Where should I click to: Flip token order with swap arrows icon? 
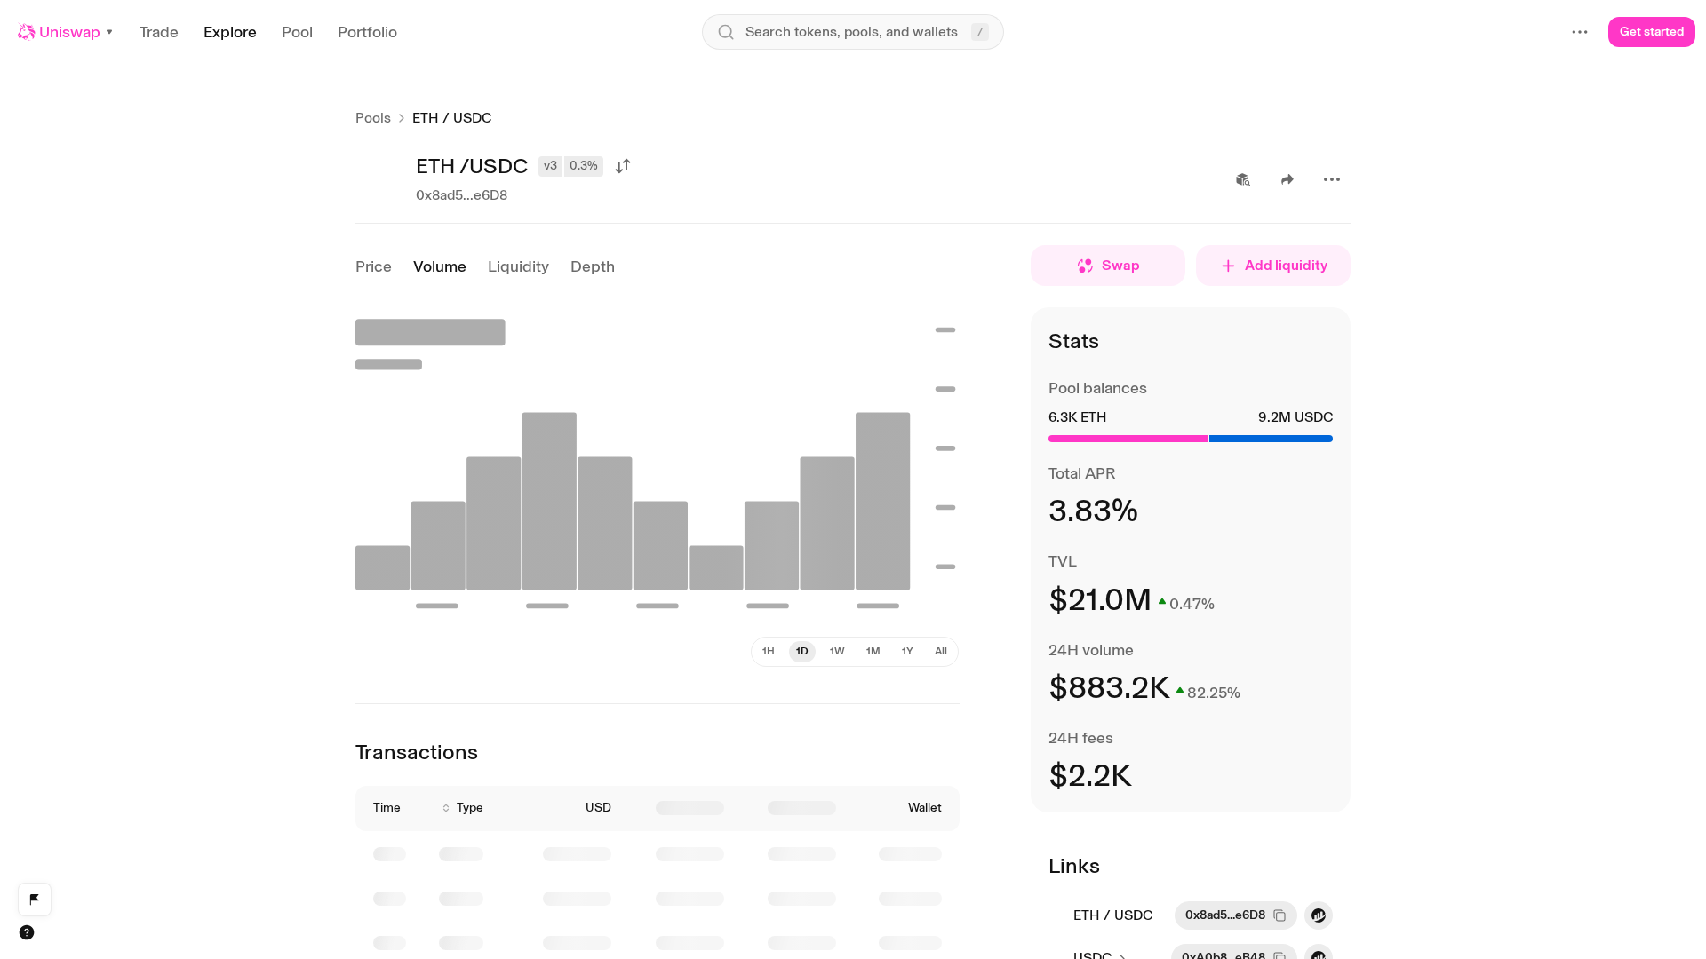(x=623, y=166)
